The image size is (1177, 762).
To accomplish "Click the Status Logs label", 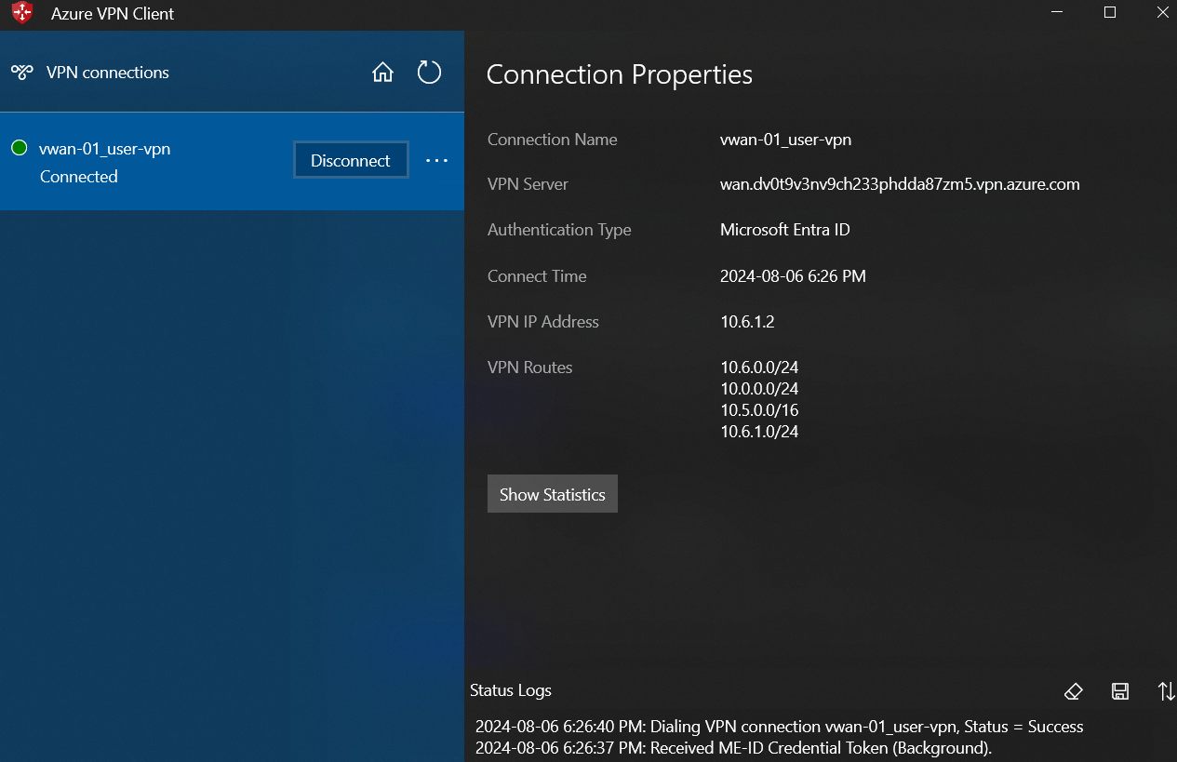I will tap(511, 690).
